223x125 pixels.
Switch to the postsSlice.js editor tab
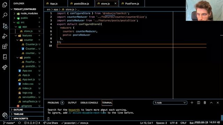[81, 3]
